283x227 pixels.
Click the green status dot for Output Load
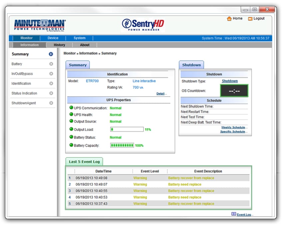pyautogui.click(x=71, y=129)
